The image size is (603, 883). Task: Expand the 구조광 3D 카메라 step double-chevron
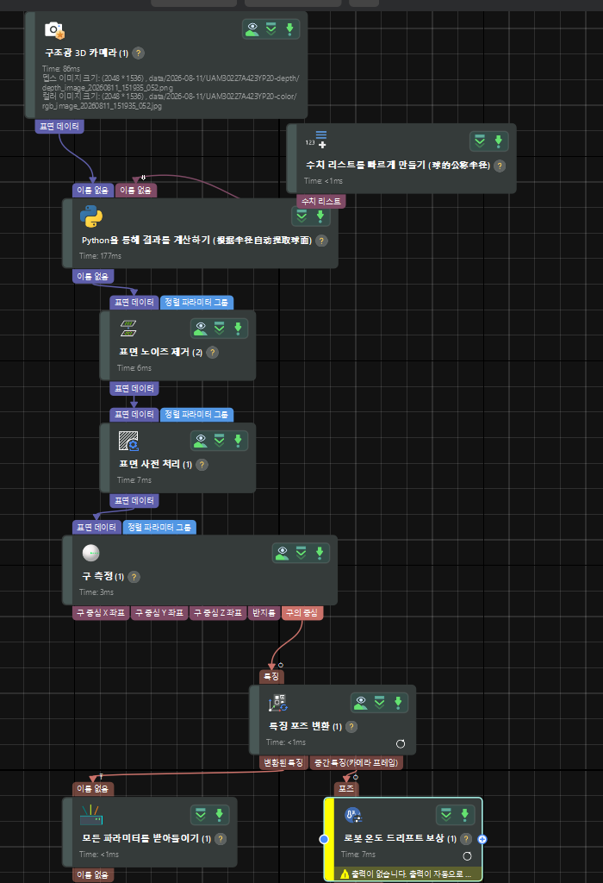(x=271, y=28)
